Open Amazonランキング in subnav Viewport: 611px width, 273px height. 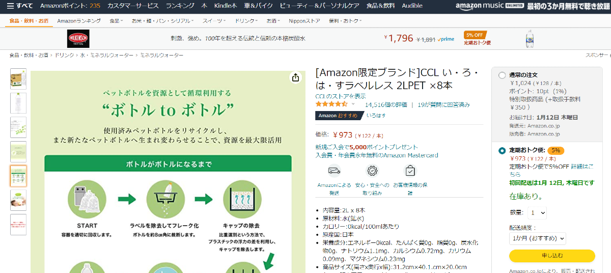coord(79,21)
